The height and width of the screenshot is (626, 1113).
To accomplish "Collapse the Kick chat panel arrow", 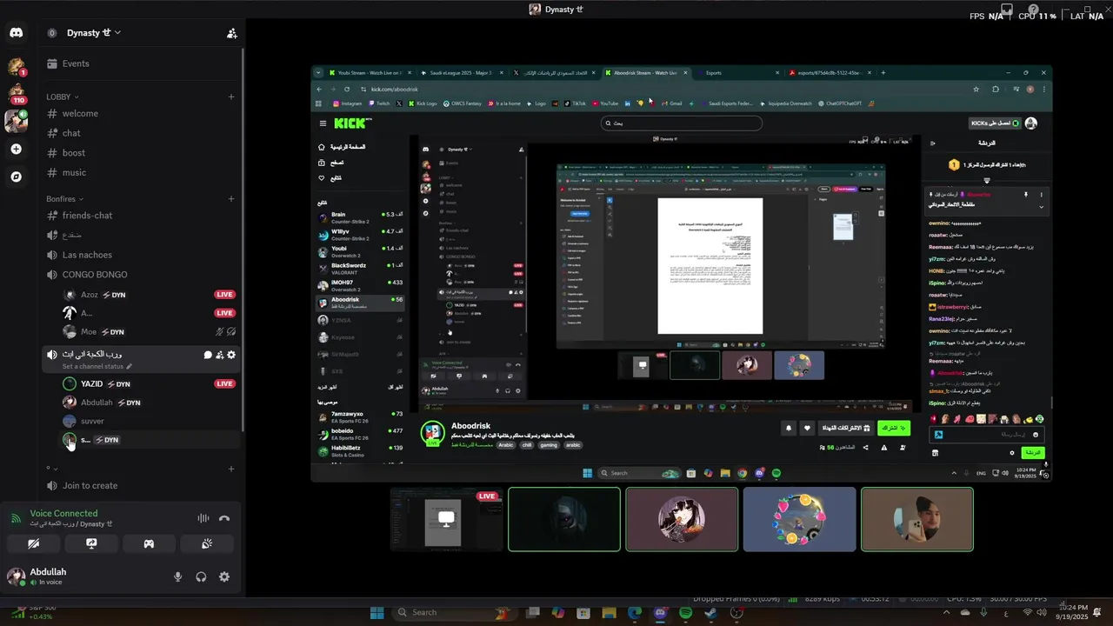I will (933, 143).
